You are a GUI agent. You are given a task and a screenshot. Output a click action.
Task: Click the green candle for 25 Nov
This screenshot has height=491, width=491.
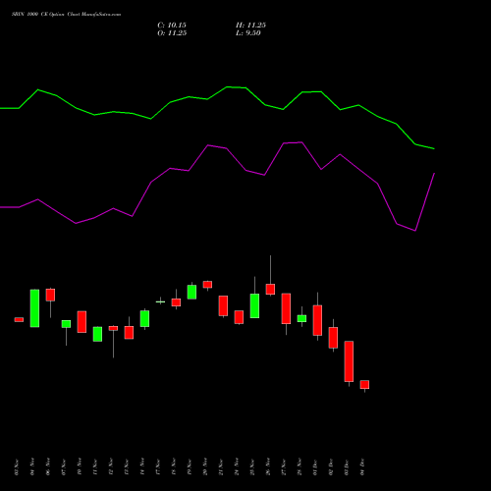coord(254,305)
